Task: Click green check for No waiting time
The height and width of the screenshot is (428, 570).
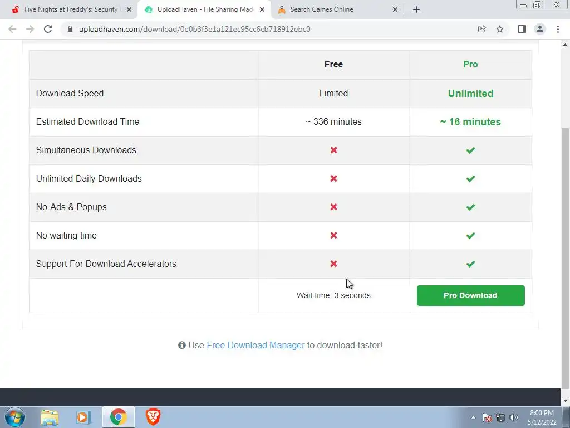Action: [470, 236]
